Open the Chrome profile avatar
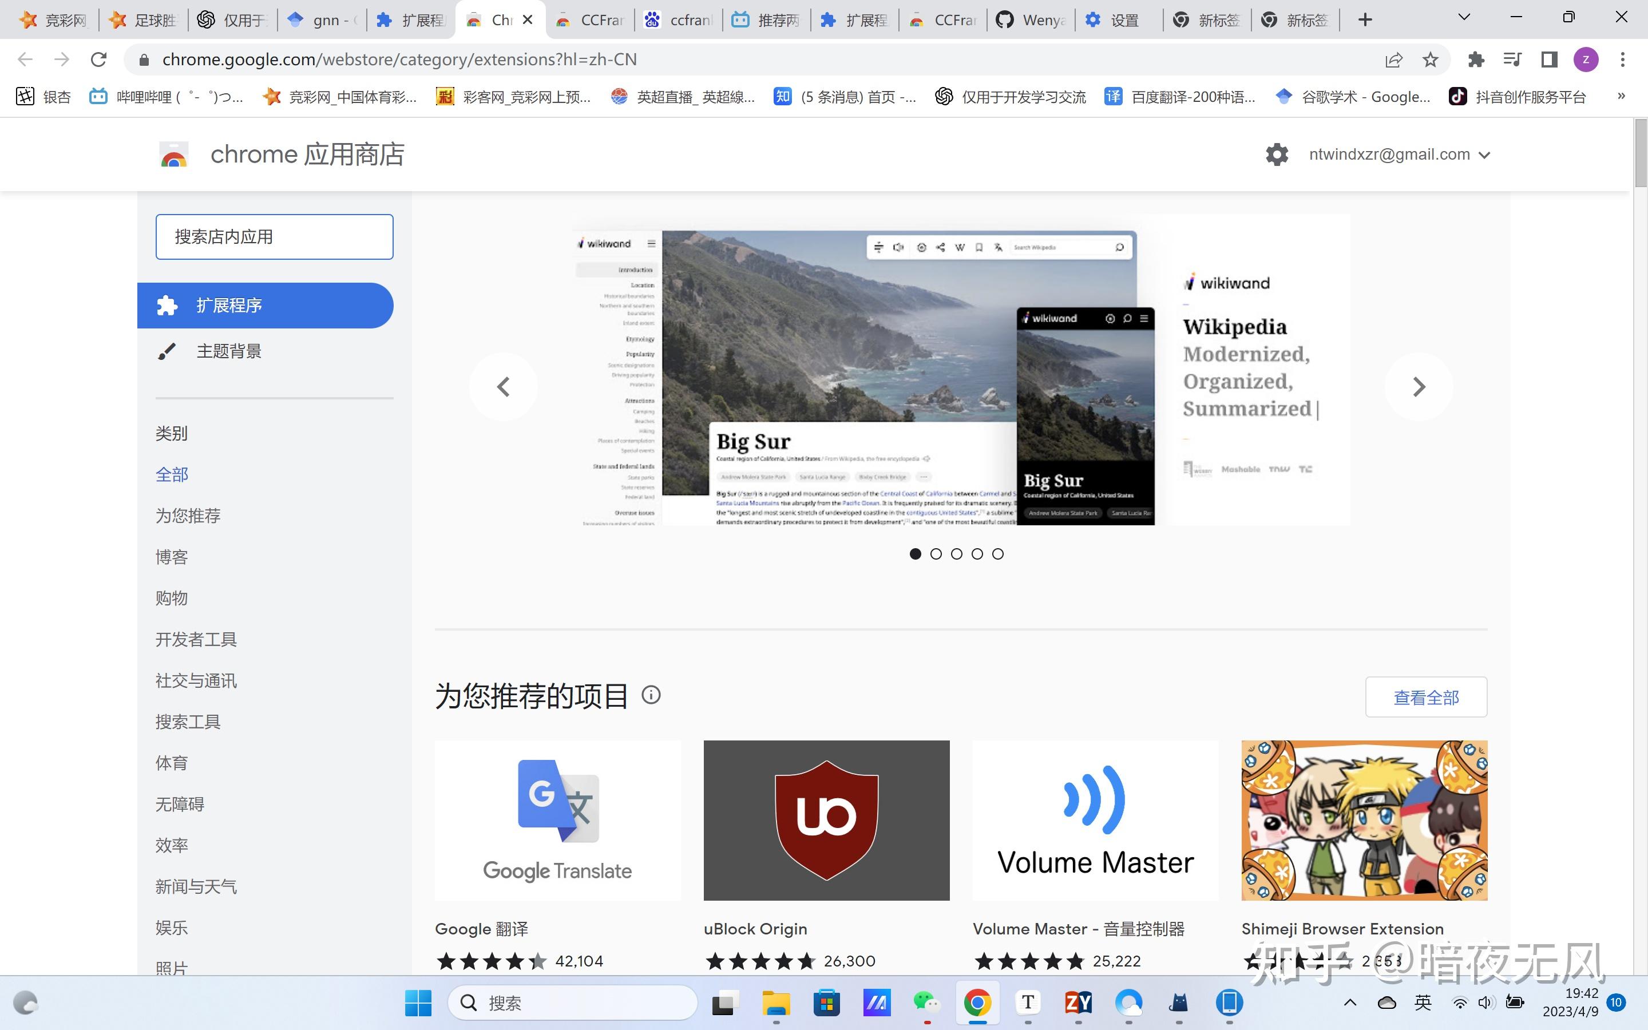This screenshot has height=1030, width=1648. click(x=1586, y=60)
